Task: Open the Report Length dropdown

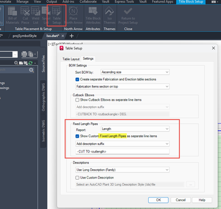Action: (135, 129)
